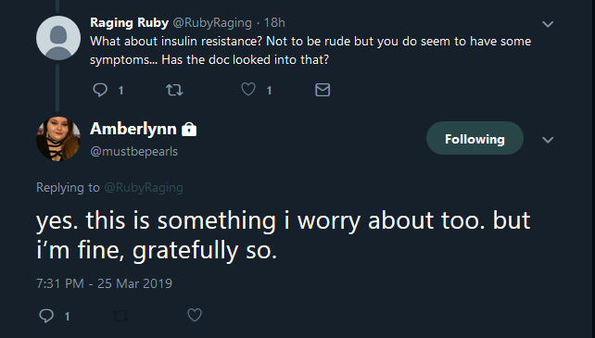Screen dimensions: 595x338
Task: Click the protected lock icon beside Amberlynn
Action: click(189, 130)
